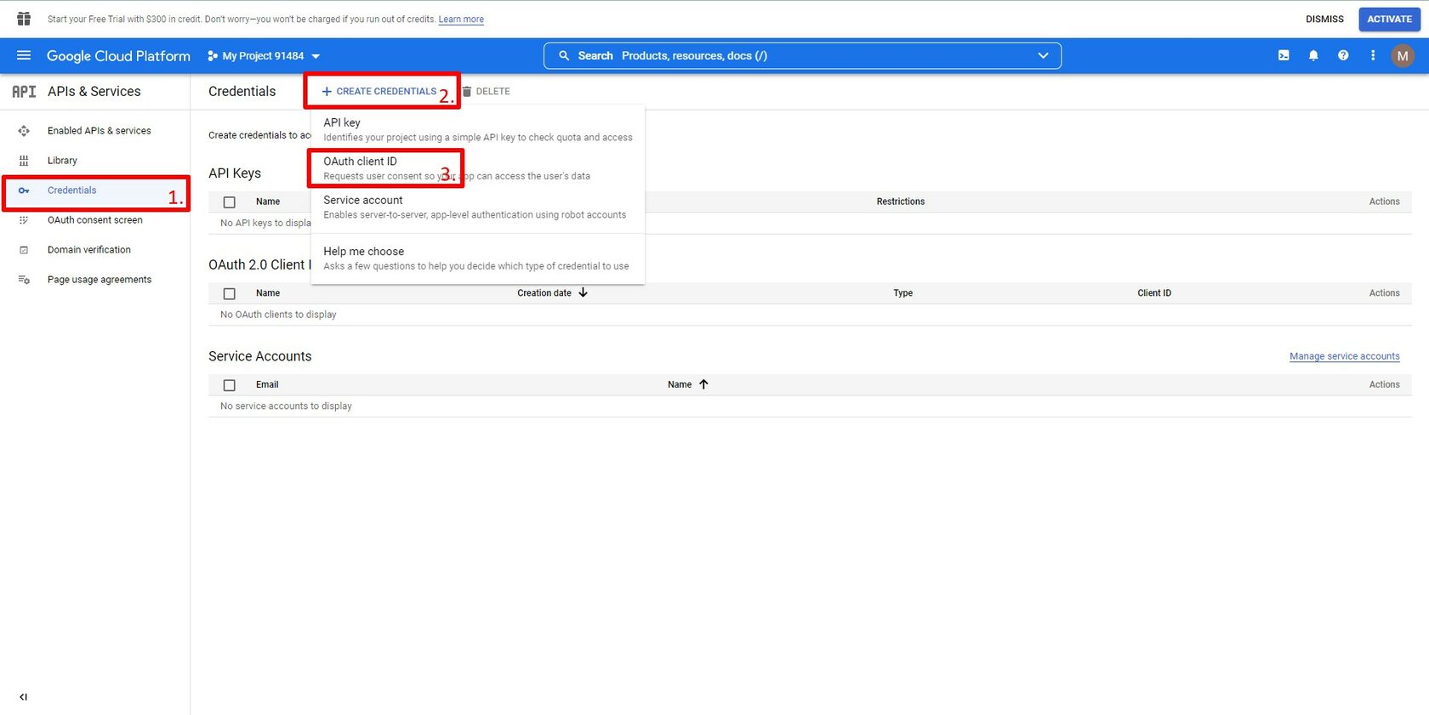Click the Restrictions column header
The image size is (1429, 715).
900,201
